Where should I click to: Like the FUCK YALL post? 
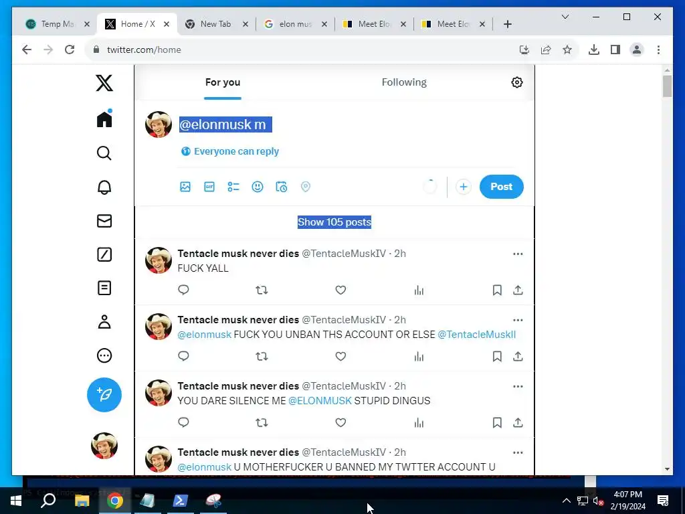(340, 290)
